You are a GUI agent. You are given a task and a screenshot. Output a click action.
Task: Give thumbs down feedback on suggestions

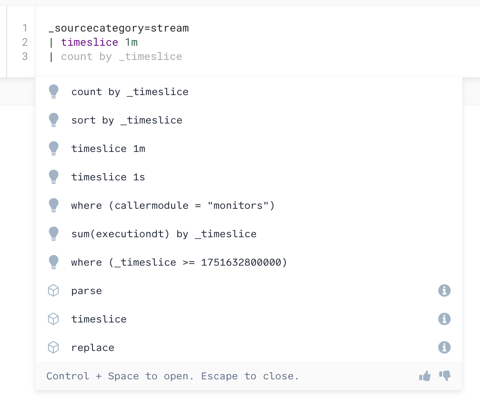[x=444, y=376]
